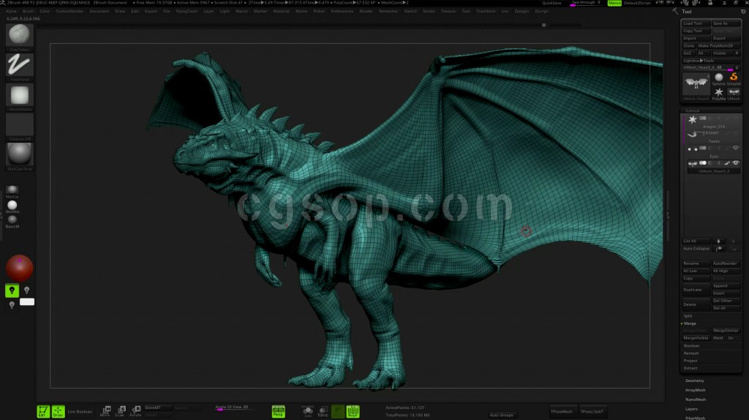Adjust the Angle Of View slider
This screenshot has height=420, width=749.
[x=232, y=408]
